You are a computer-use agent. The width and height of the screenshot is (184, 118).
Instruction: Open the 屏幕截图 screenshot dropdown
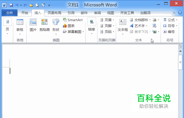[73, 32]
